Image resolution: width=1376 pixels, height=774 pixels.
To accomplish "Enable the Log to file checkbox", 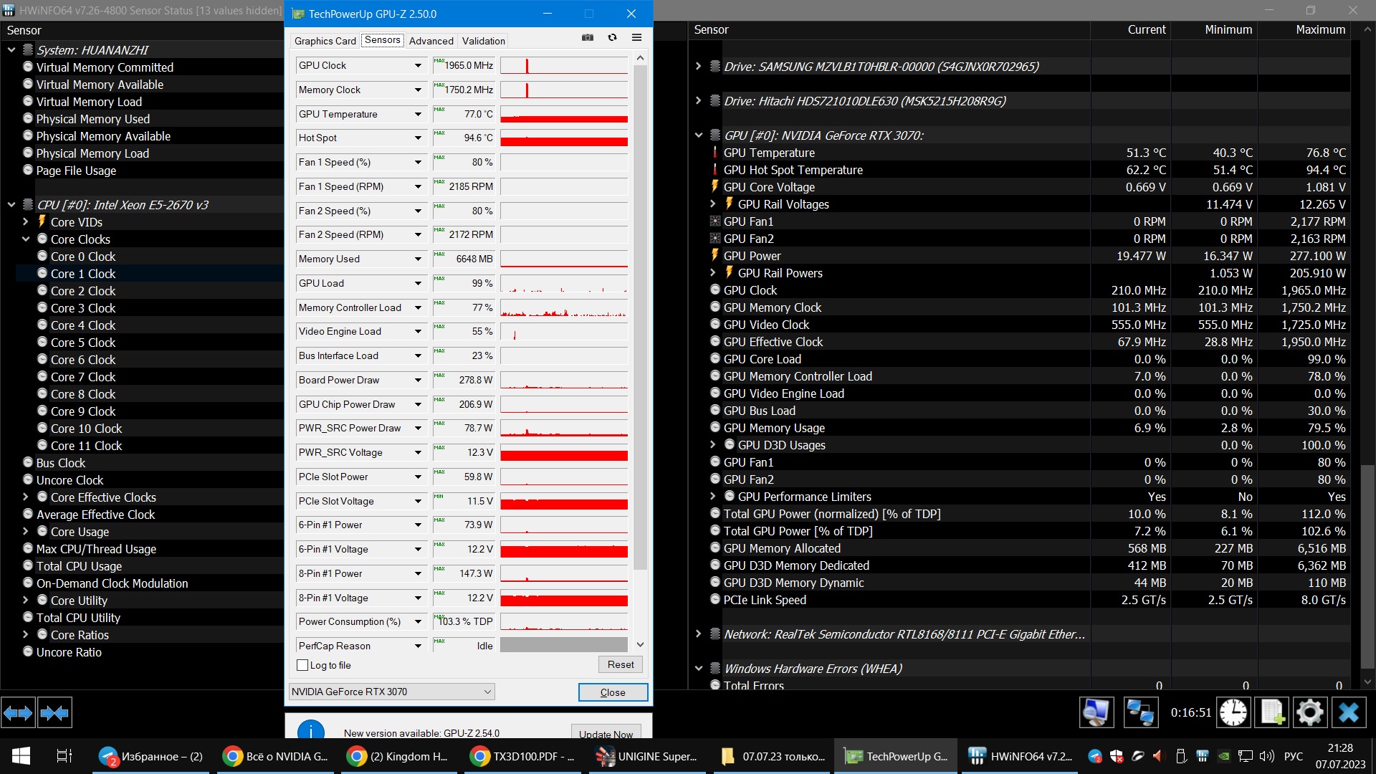I will 302,665.
